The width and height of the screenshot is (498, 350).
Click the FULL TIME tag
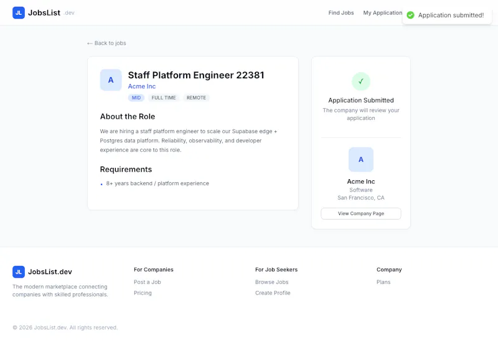(164, 98)
